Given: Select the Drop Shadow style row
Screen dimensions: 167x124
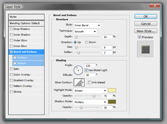Looking at the screenshot, I should 26,29.
